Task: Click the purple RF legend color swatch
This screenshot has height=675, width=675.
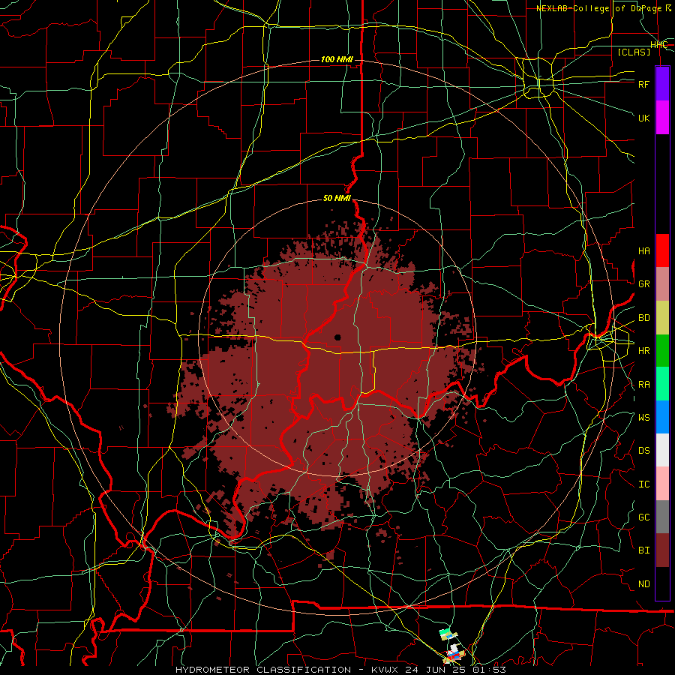Action: pos(662,84)
